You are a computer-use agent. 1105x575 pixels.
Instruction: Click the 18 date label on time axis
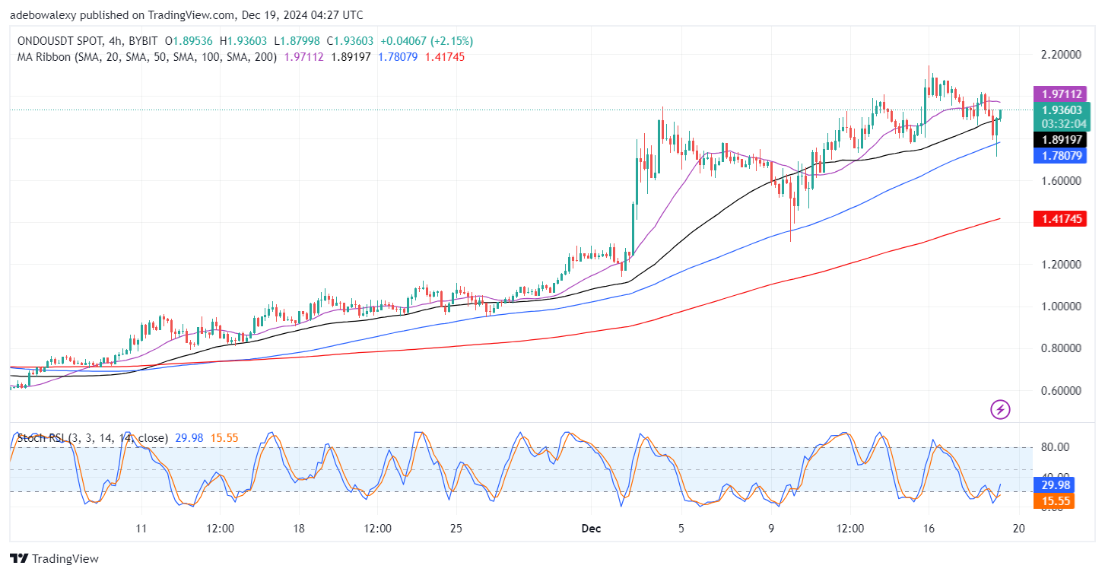(299, 528)
